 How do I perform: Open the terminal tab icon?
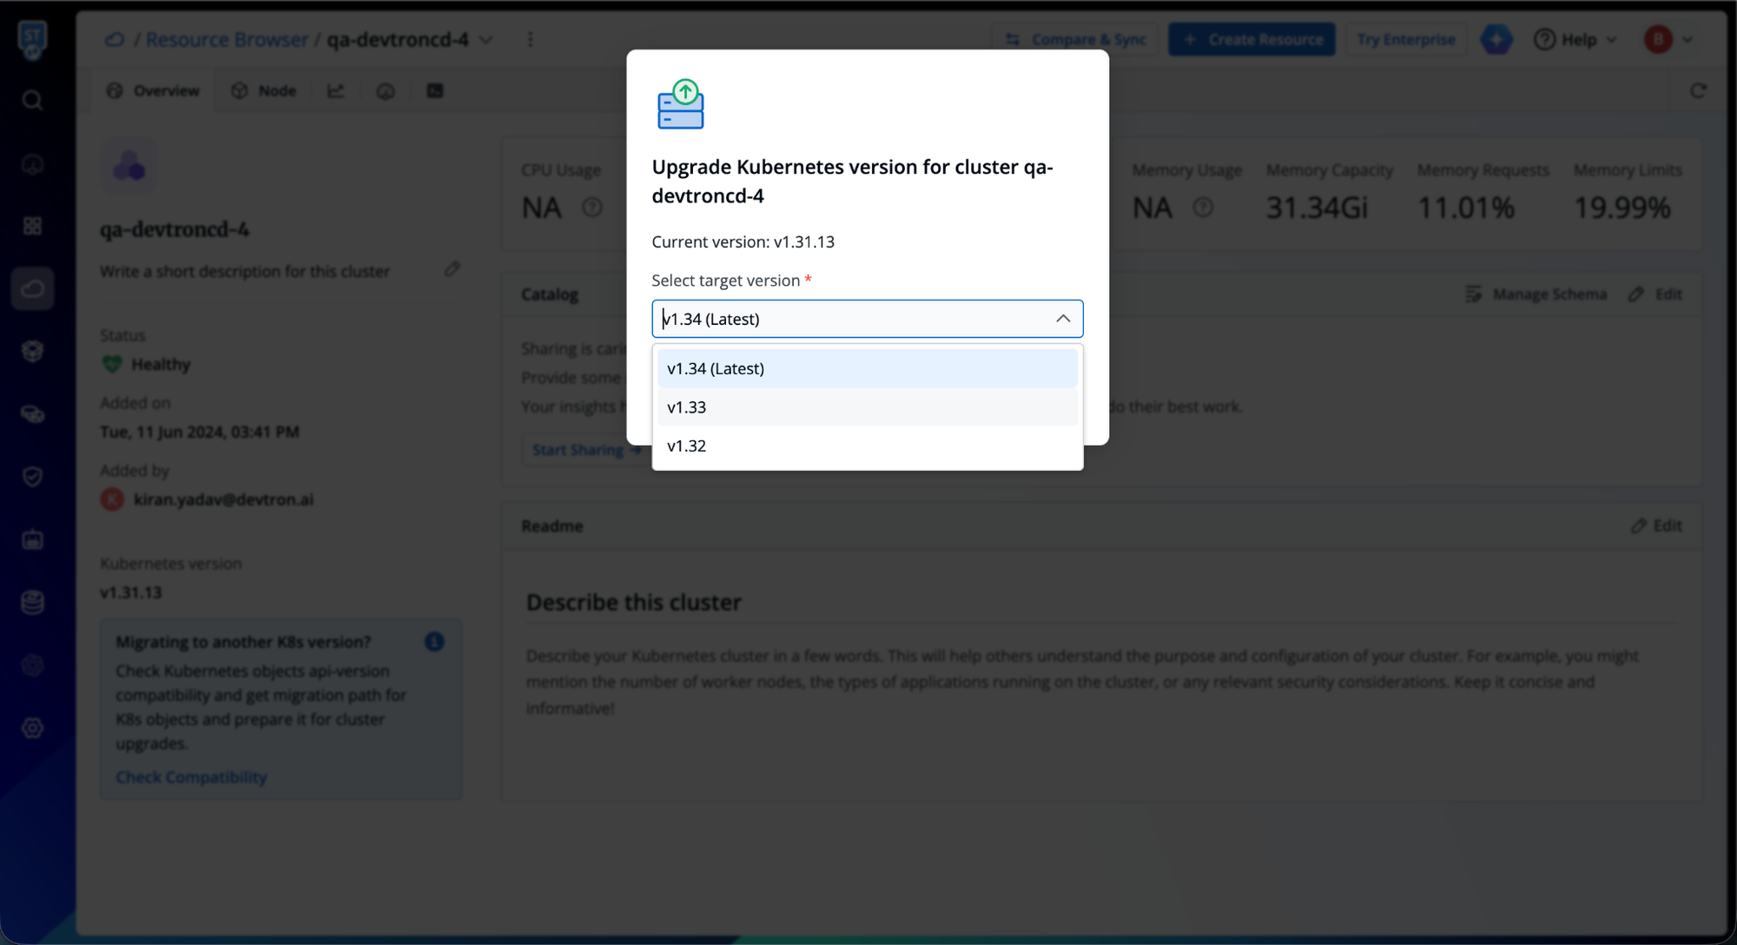pyautogui.click(x=435, y=91)
